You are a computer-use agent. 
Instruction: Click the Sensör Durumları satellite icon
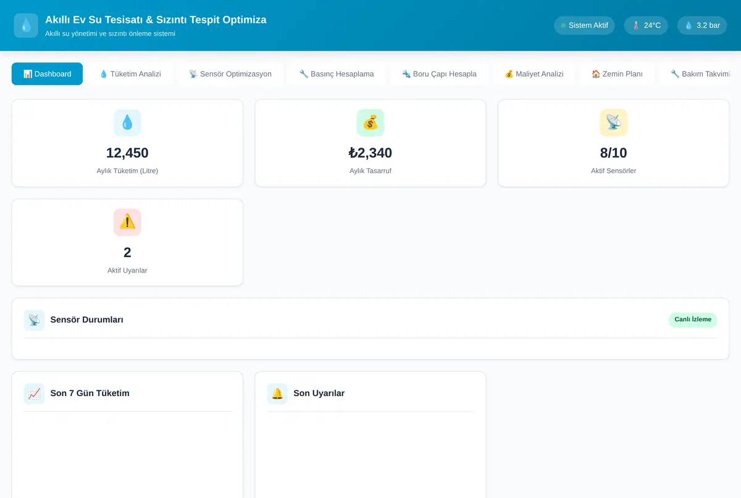coord(34,320)
